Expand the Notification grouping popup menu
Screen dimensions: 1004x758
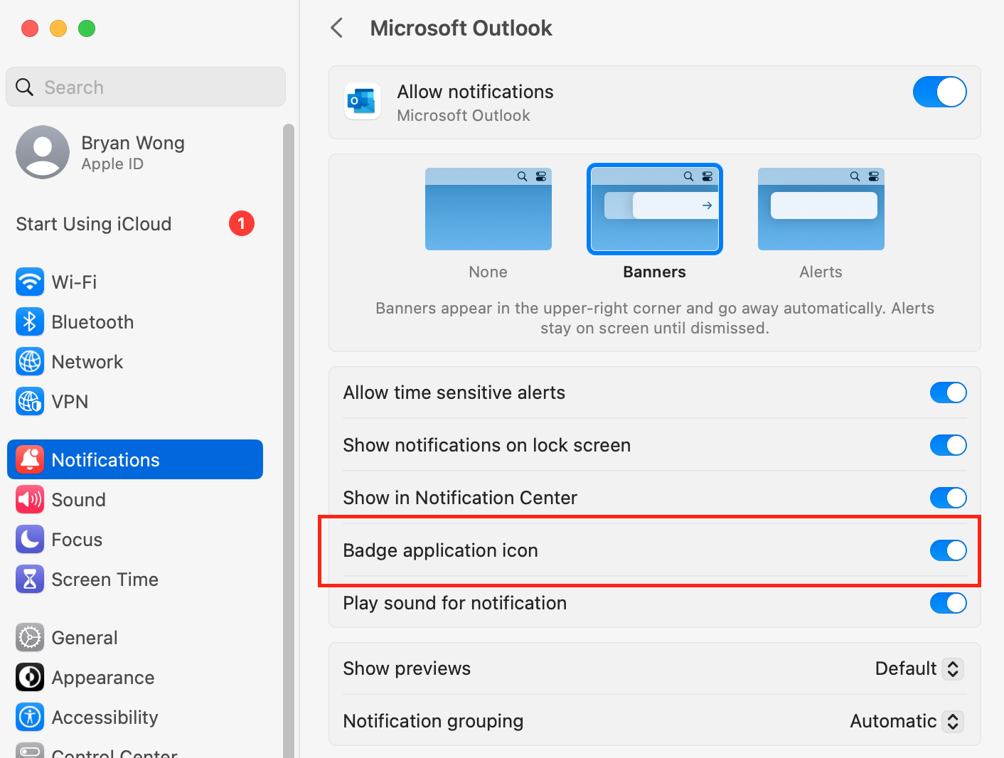pyautogui.click(x=907, y=721)
